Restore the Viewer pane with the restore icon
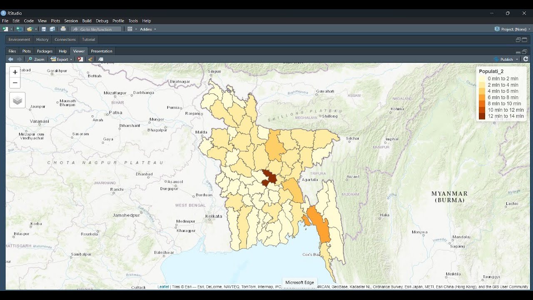 (x=524, y=52)
